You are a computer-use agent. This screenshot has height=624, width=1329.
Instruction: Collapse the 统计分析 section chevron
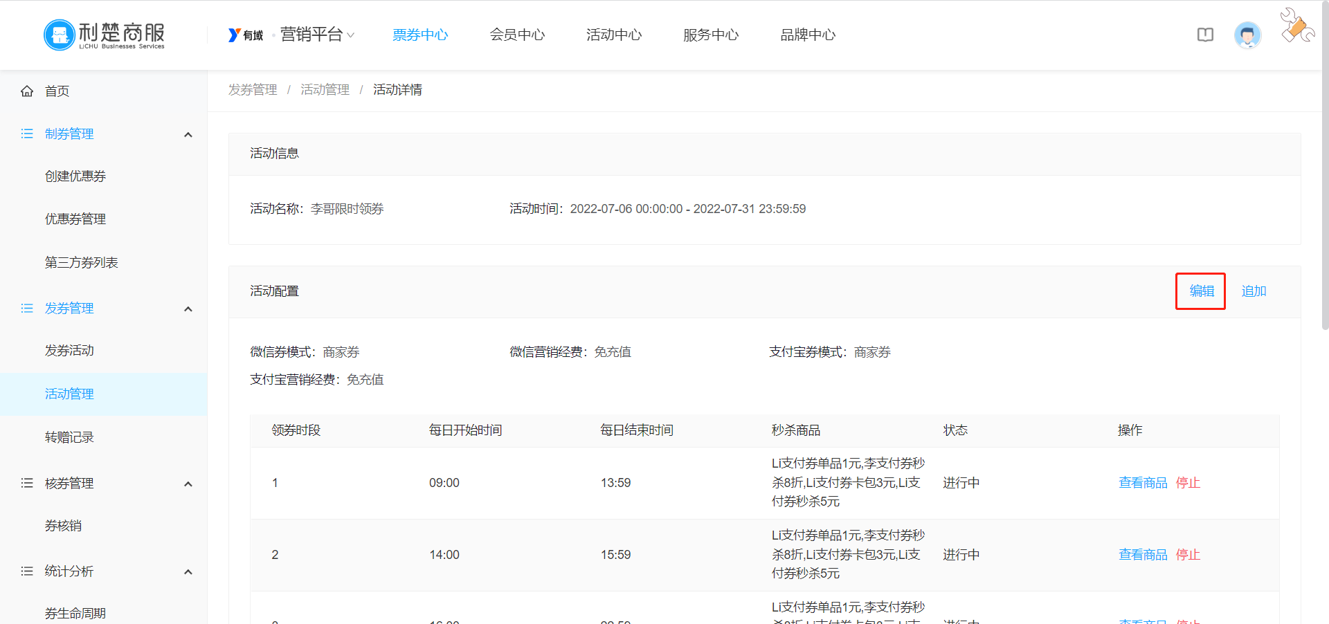(188, 571)
